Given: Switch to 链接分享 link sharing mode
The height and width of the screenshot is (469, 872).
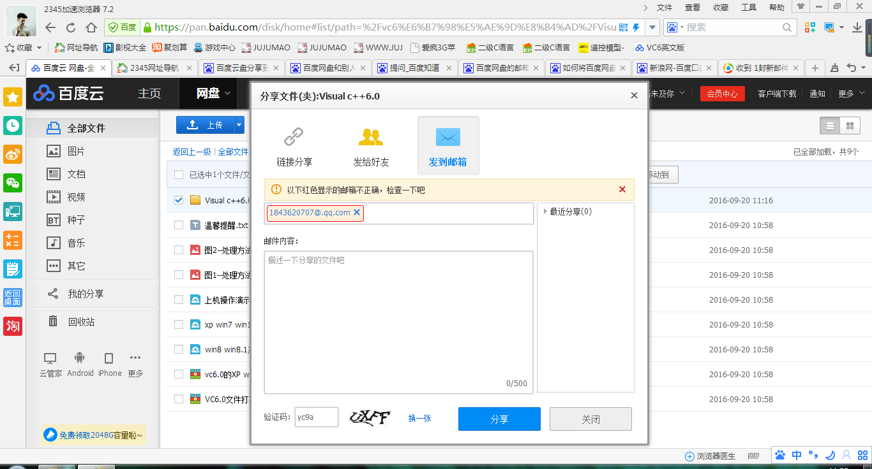Looking at the screenshot, I should [294, 145].
